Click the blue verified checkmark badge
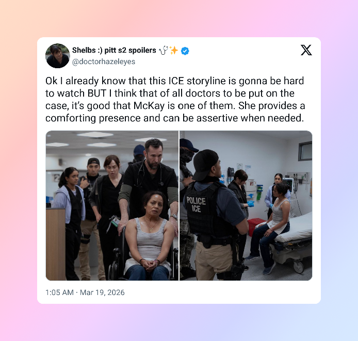The image size is (358, 341). (x=185, y=51)
